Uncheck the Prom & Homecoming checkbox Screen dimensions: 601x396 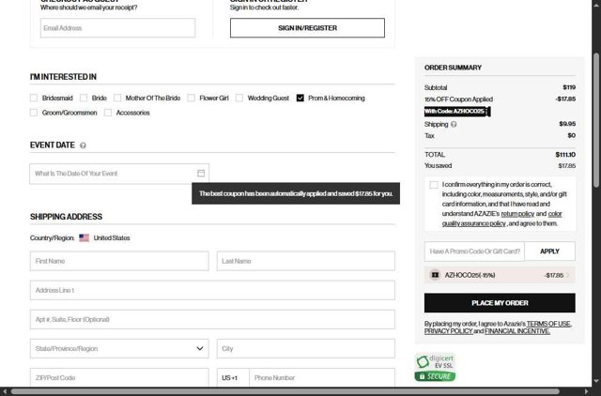click(x=300, y=98)
